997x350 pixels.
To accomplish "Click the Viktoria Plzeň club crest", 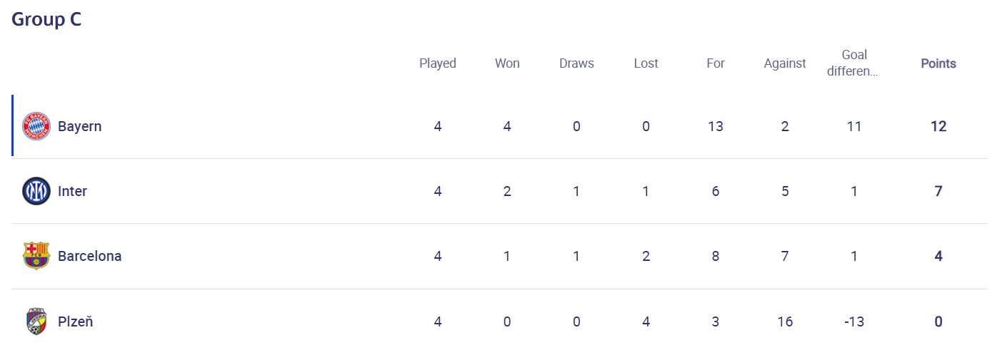I will [x=36, y=321].
